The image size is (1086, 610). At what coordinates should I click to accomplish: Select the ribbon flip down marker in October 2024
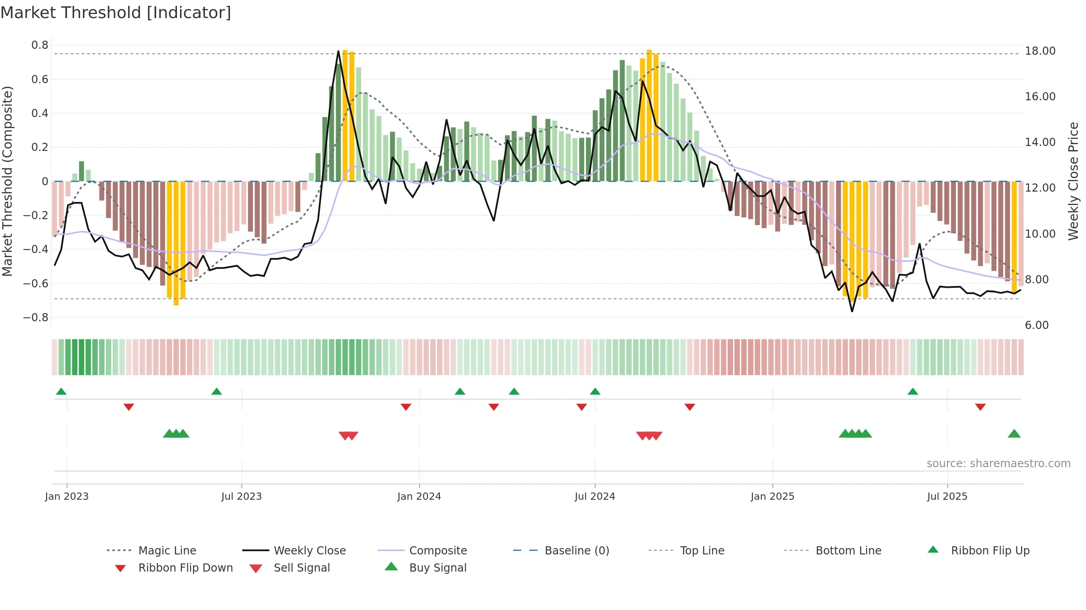click(x=690, y=407)
